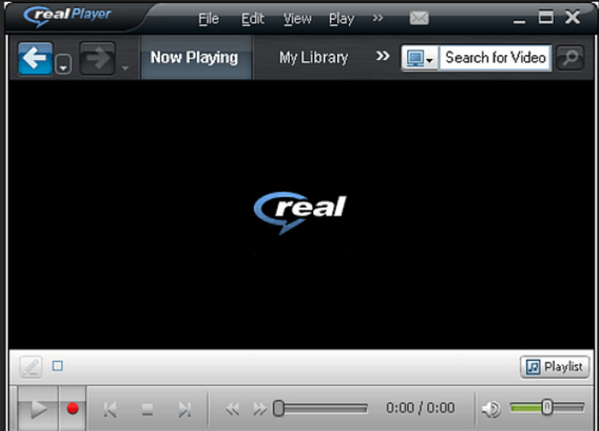This screenshot has width=599, height=431.
Task: Switch to the Now Playing tab
Action: [196, 58]
